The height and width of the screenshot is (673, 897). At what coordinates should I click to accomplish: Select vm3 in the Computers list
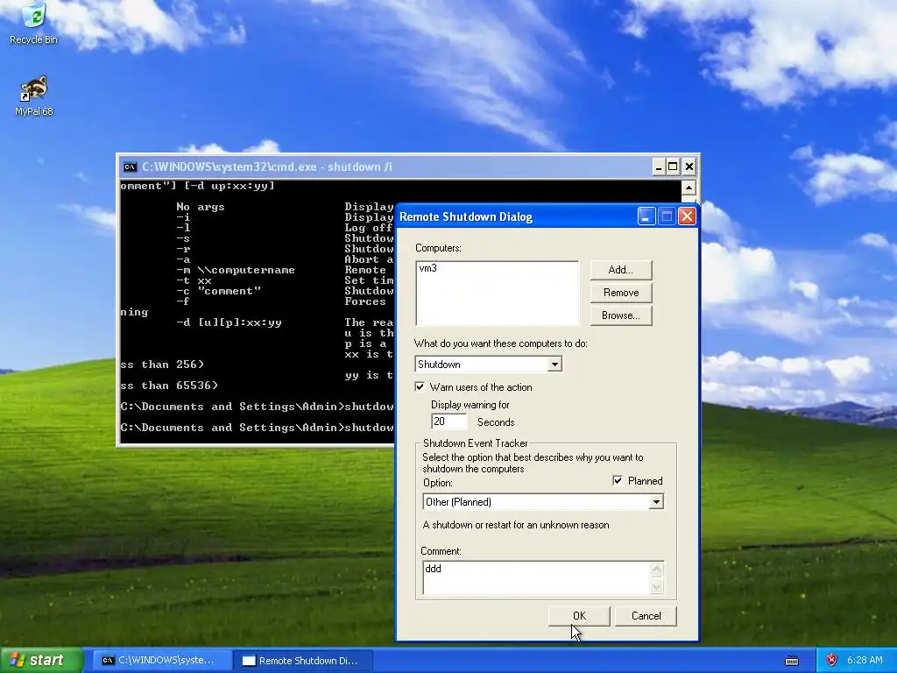click(427, 268)
